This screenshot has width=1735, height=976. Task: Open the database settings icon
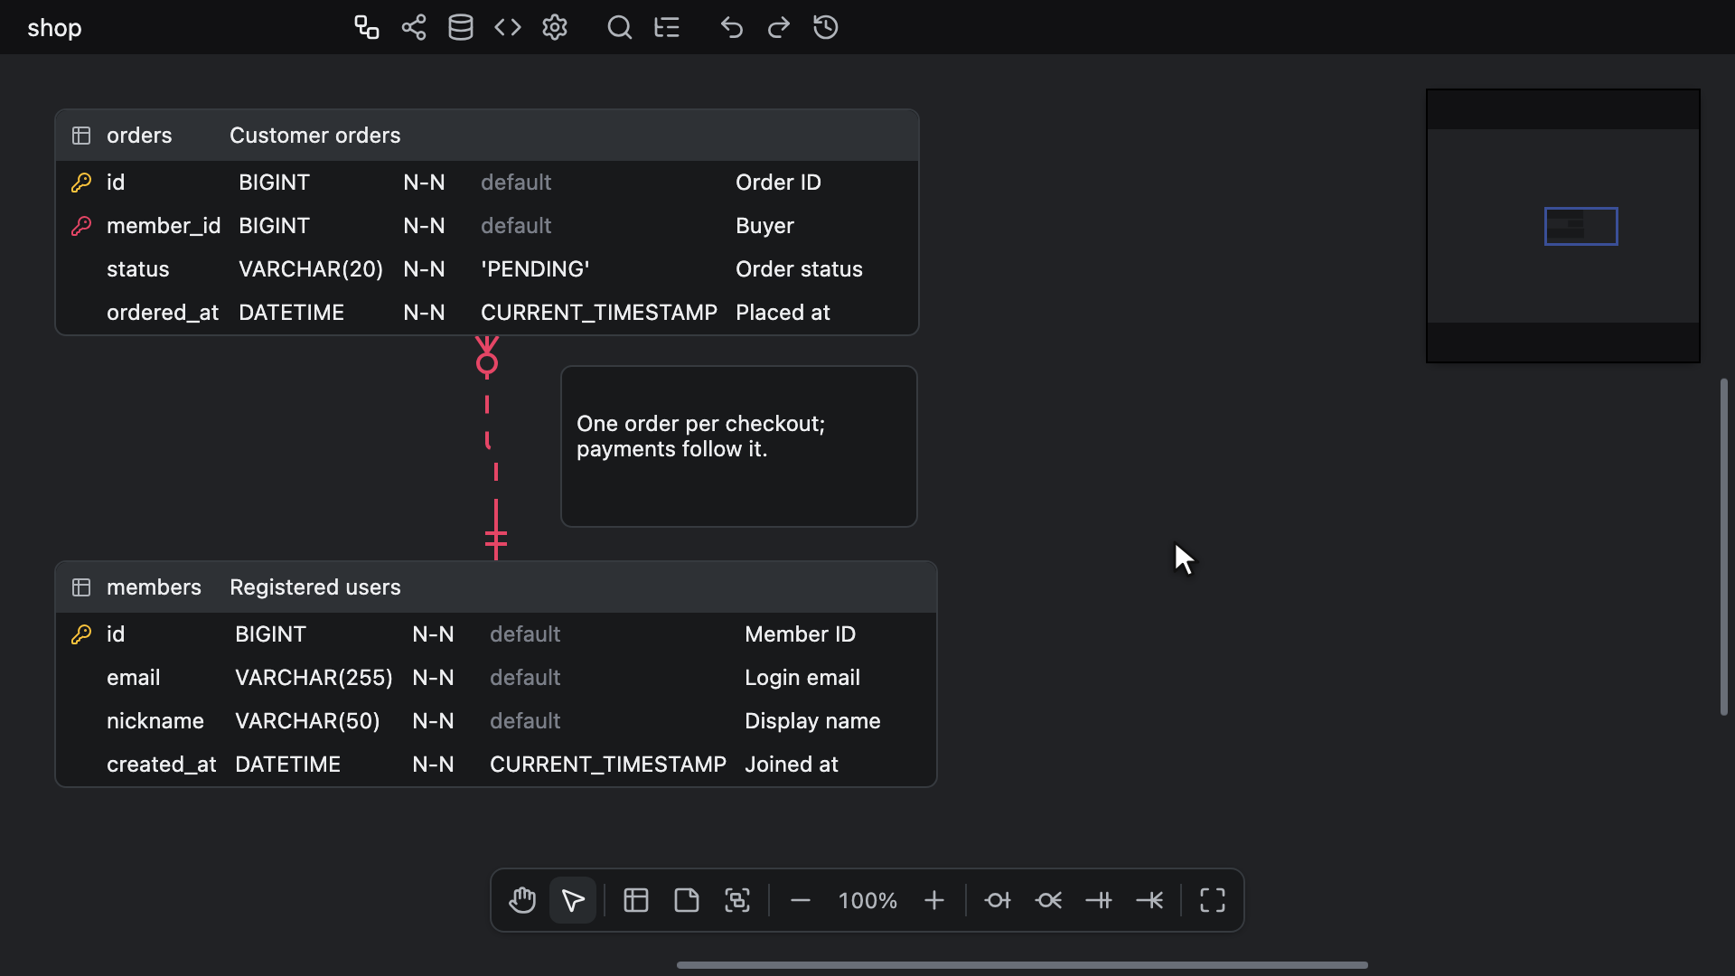point(461,27)
